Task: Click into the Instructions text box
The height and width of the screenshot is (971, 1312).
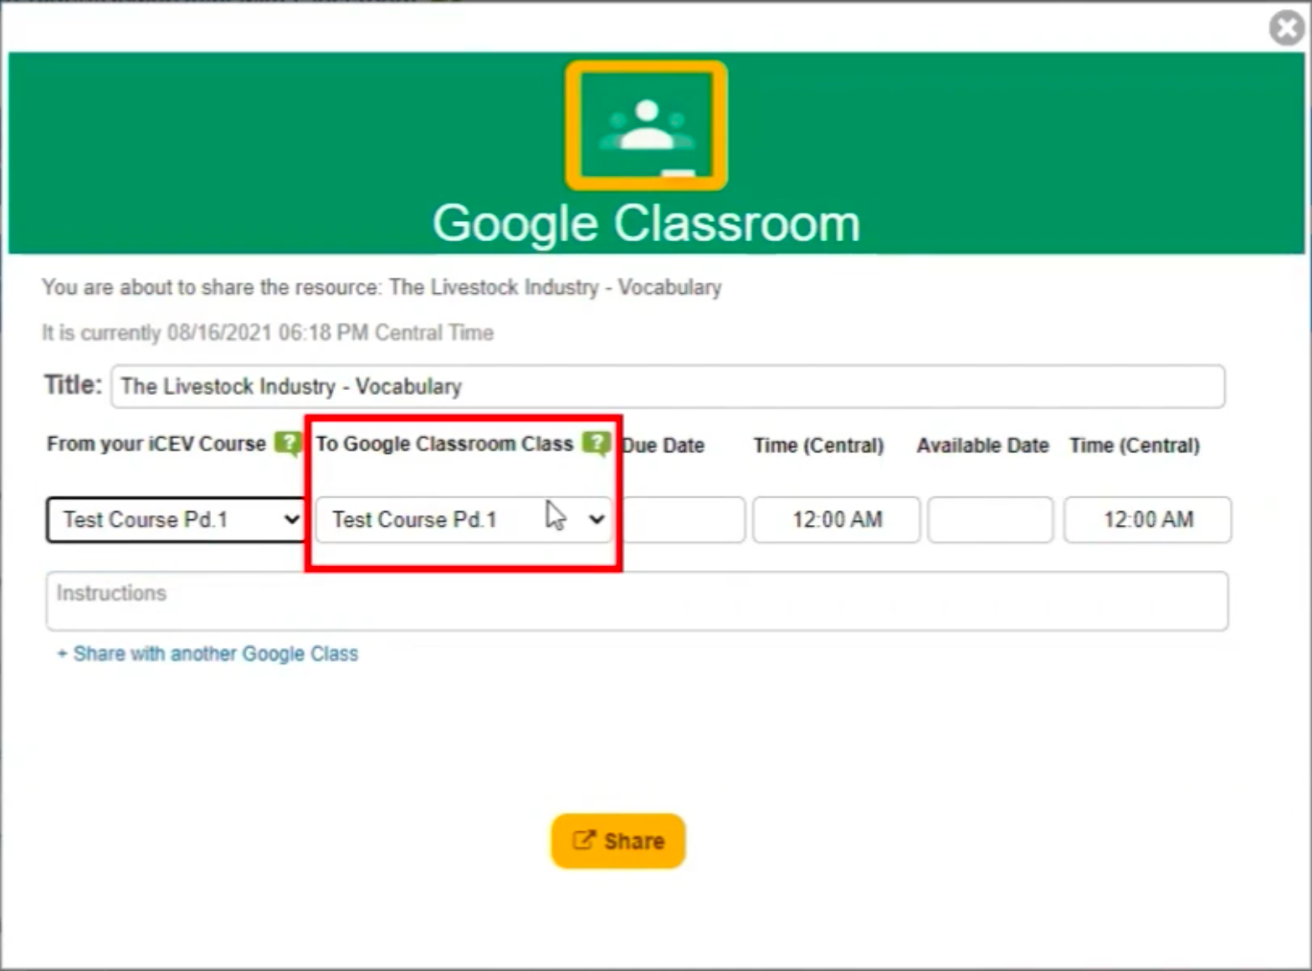Action: coord(637,601)
